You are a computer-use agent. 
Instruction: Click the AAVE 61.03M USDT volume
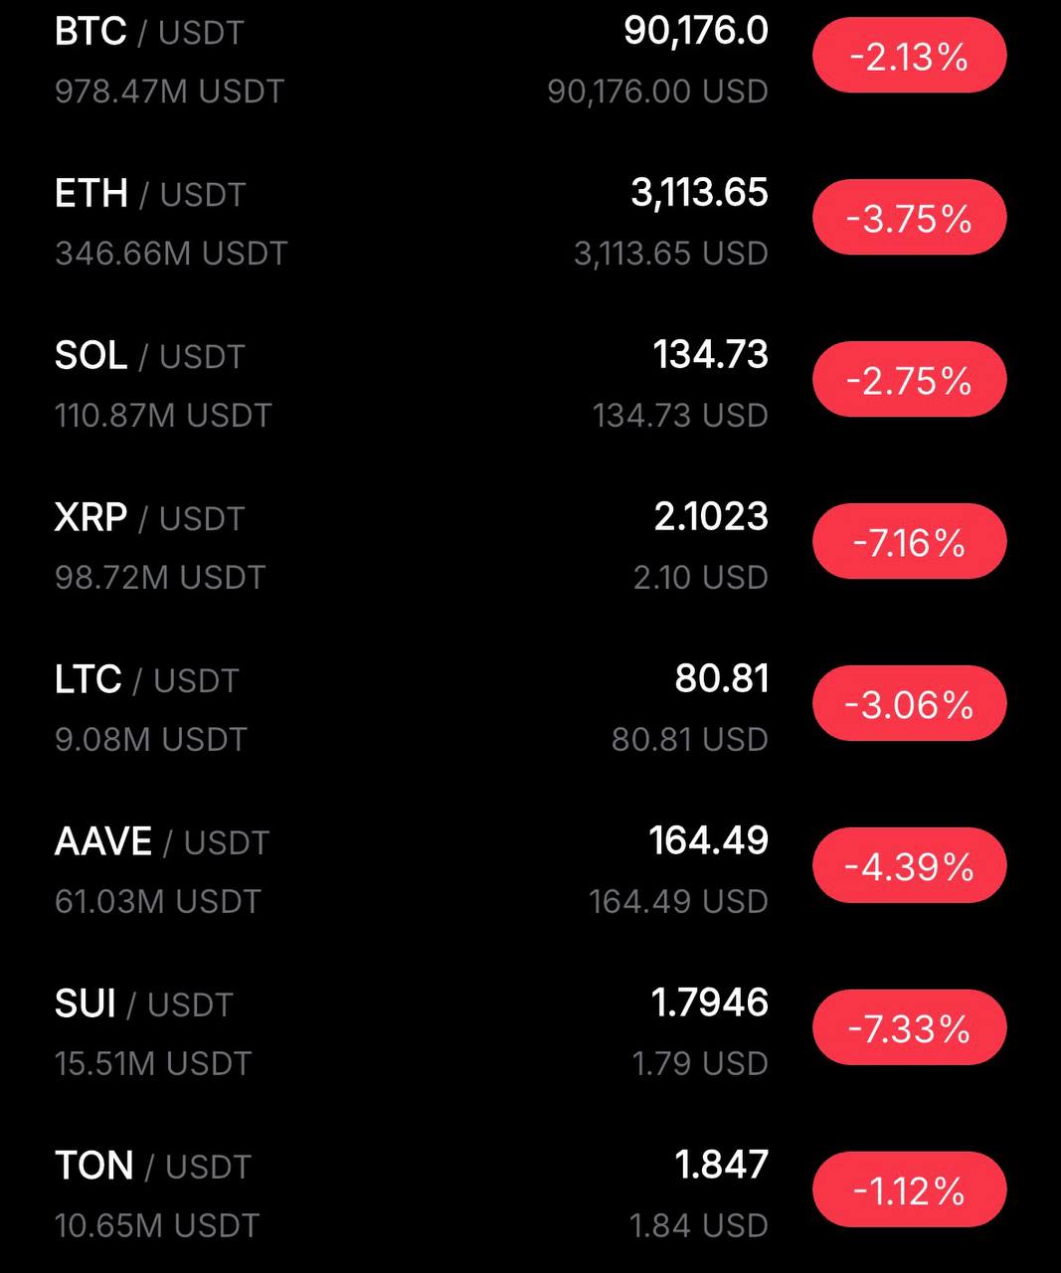click(x=158, y=902)
